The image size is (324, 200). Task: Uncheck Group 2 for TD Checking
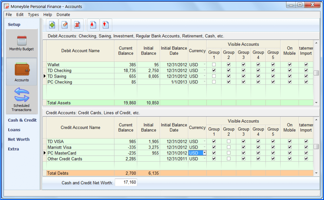[x=228, y=70]
